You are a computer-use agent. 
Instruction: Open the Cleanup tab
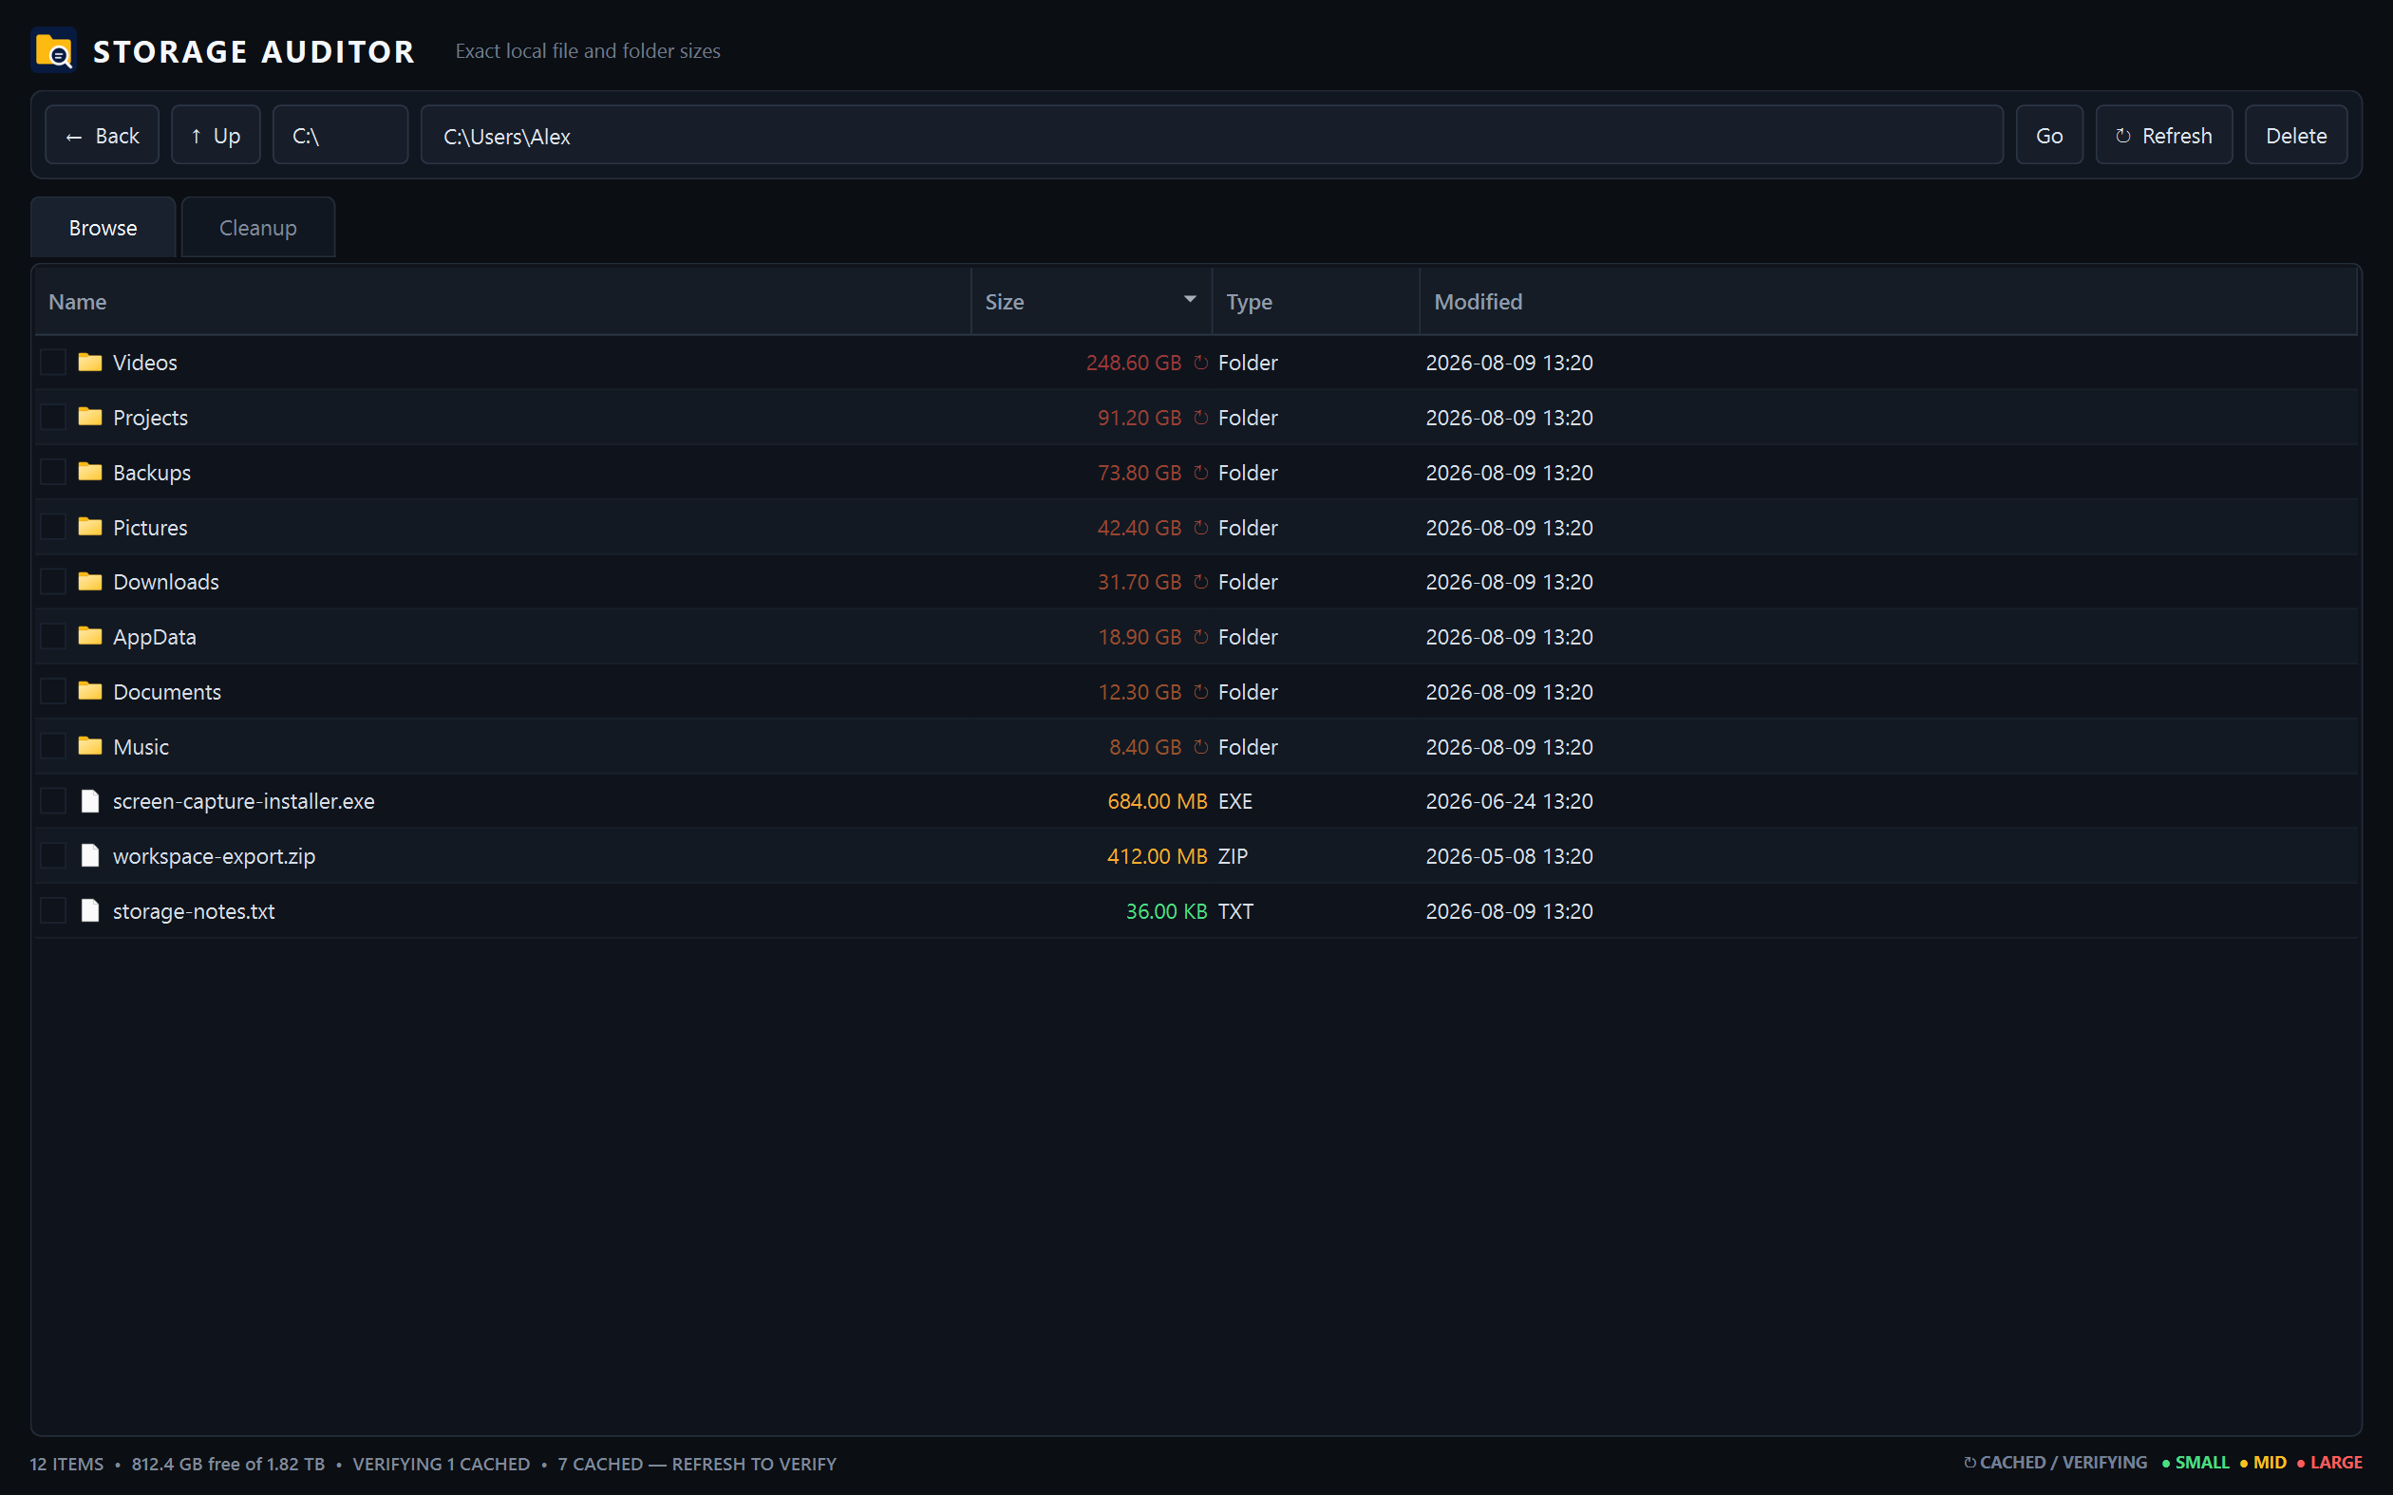pos(258,228)
